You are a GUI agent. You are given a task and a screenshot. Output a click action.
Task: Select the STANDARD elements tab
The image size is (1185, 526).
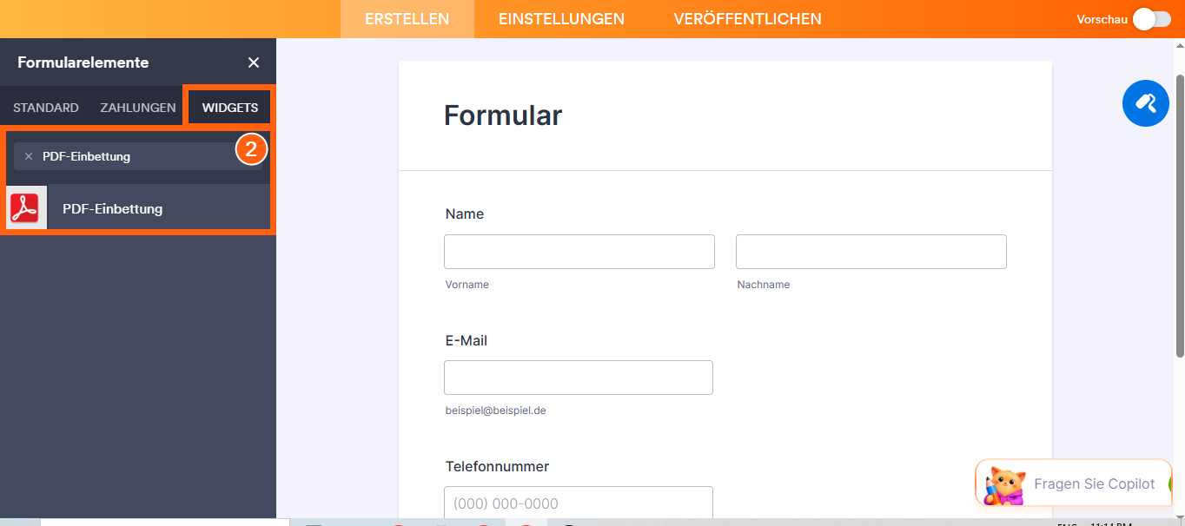[46, 108]
